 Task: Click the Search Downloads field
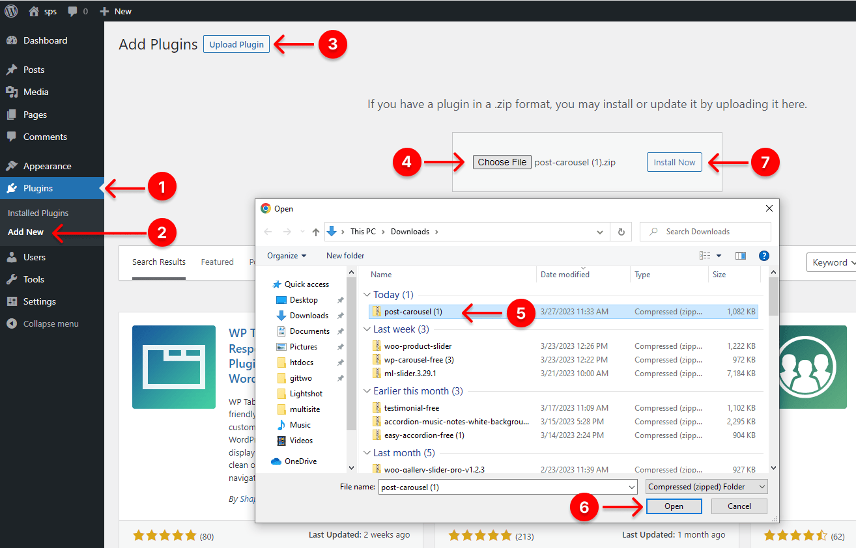tap(706, 232)
